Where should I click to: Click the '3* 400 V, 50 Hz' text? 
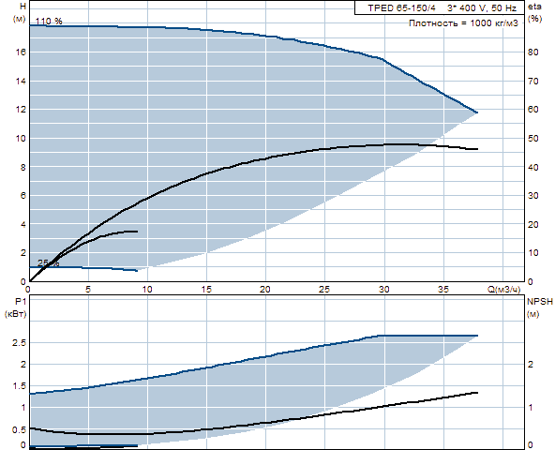[x=482, y=8]
